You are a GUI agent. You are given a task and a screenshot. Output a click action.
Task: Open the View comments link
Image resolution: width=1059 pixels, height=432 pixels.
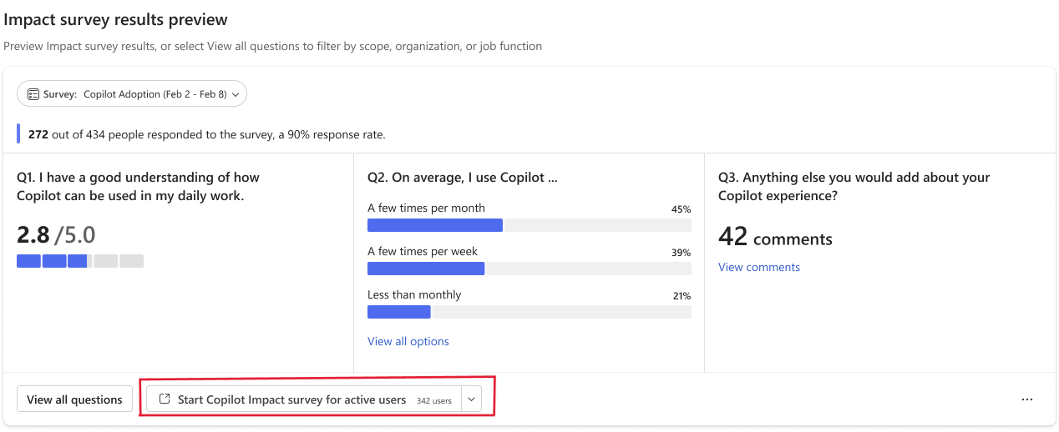[x=759, y=267]
